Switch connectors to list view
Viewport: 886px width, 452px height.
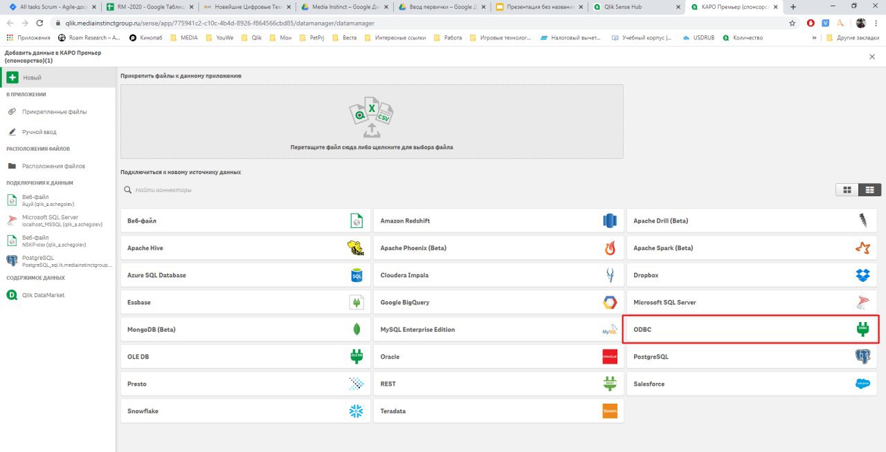[x=869, y=189]
